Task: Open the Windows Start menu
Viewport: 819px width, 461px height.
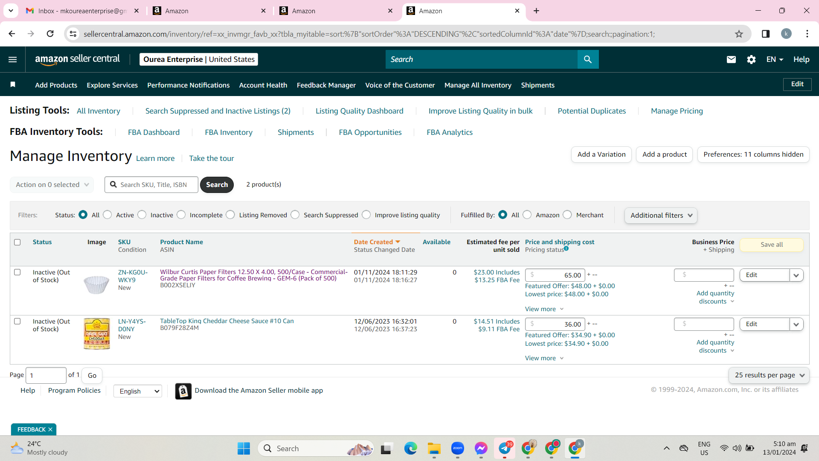Action: click(x=244, y=449)
